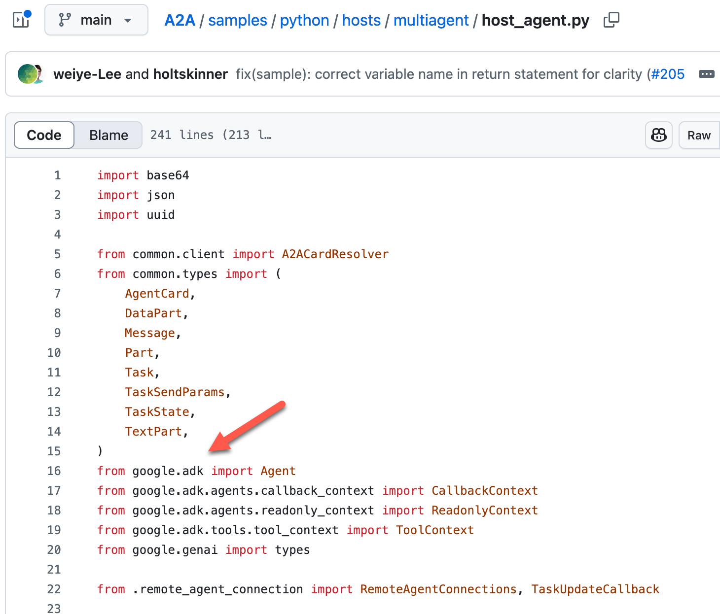Open the main branch dropdown

(96, 20)
